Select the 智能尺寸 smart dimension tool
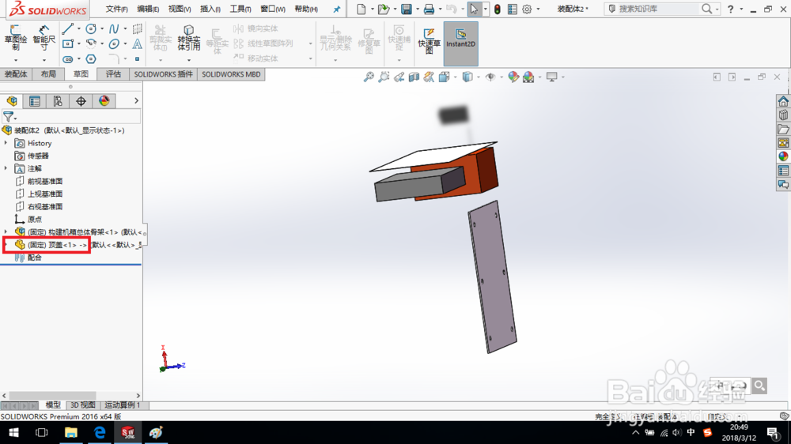The width and height of the screenshot is (791, 444). click(44, 38)
